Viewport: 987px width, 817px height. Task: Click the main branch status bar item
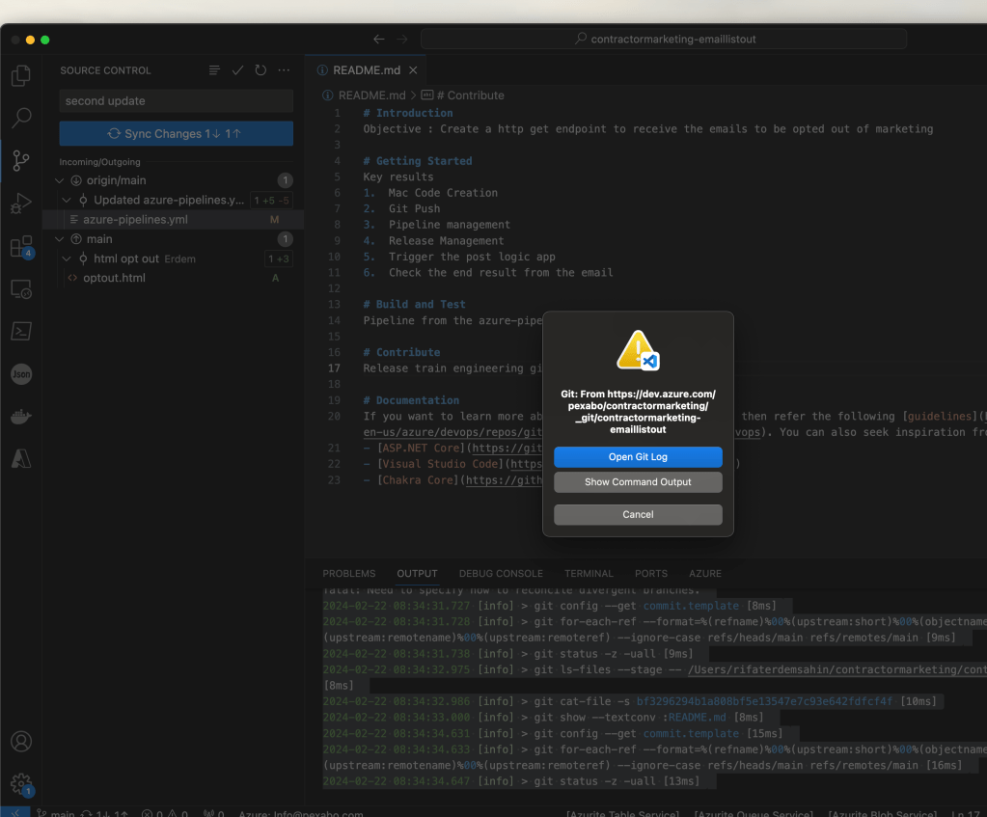pos(55,813)
